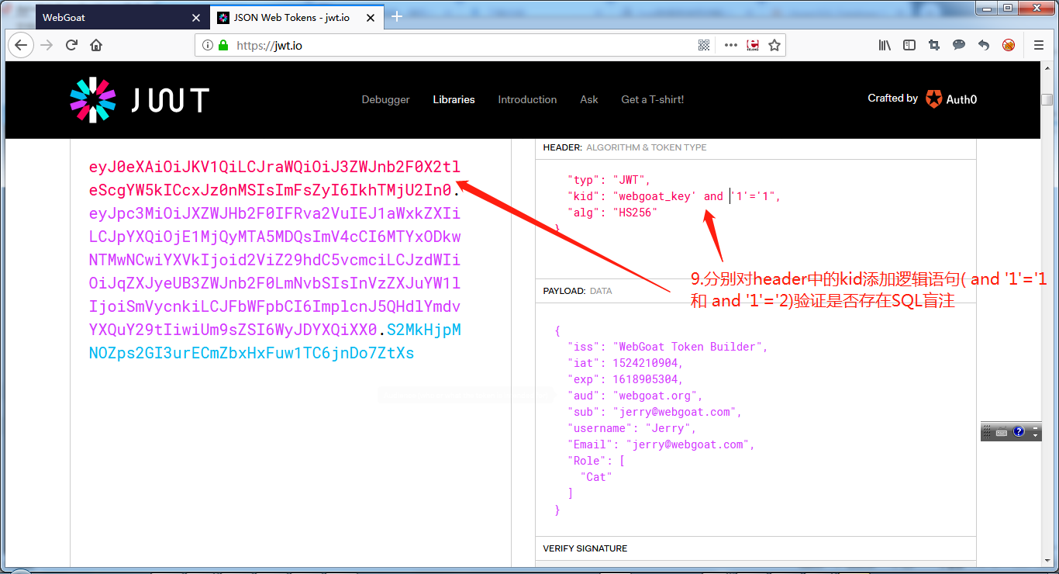Click the red extension icon beside the star
The width and height of the screenshot is (1059, 574).
(753, 45)
